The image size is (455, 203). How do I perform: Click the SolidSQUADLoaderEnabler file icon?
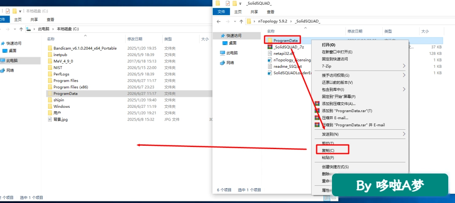[270, 73]
